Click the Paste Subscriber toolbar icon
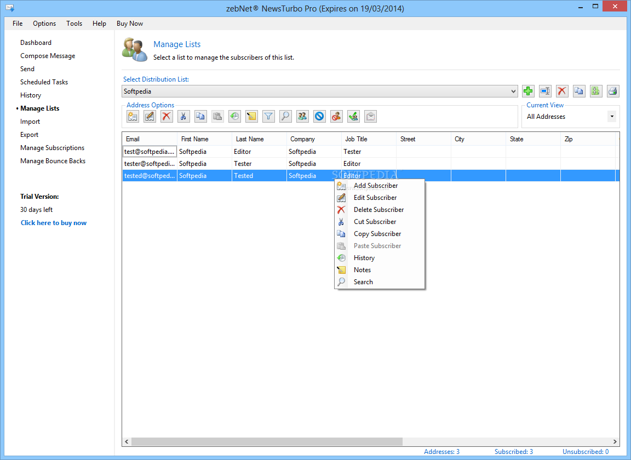 [x=217, y=117]
